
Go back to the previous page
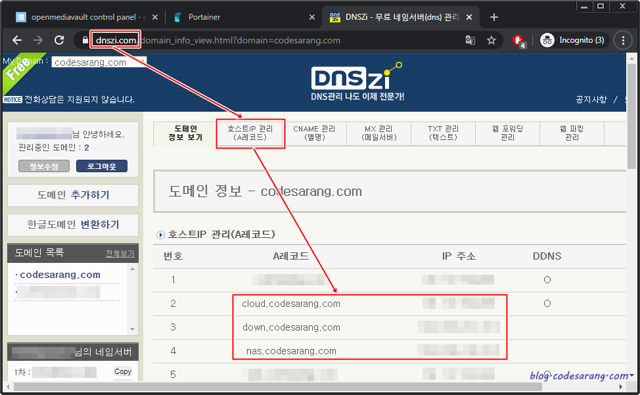17,40
